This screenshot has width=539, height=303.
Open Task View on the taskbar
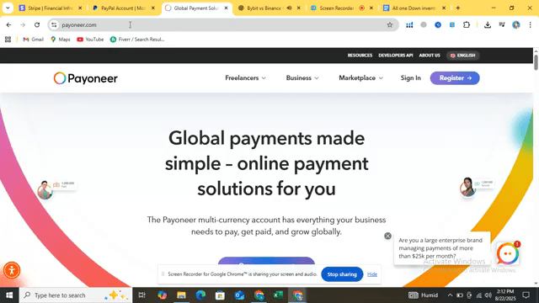141,295
